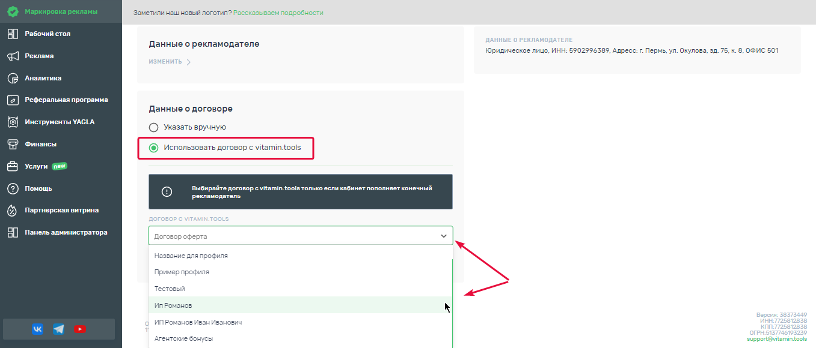Screen dimensions: 816x348
Task: Click the green new badge near Услуги
Action: [x=60, y=166]
